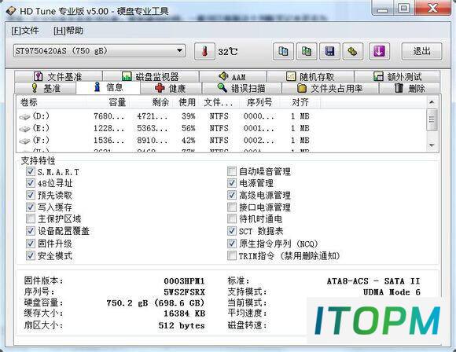This screenshot has width=456, height=352.
Task: Select the 信息 tab
Action: pos(108,87)
